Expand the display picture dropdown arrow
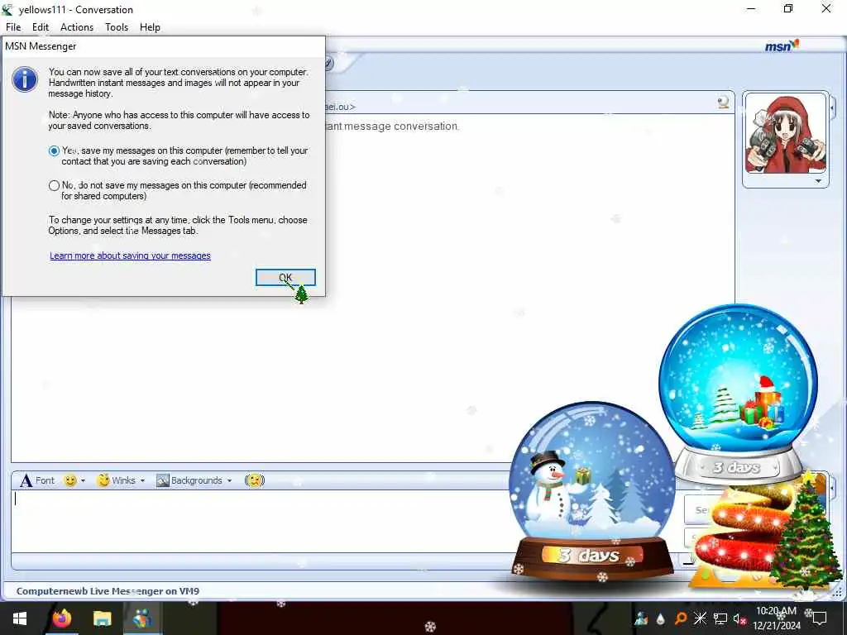Image resolution: width=847 pixels, height=635 pixels. (818, 181)
